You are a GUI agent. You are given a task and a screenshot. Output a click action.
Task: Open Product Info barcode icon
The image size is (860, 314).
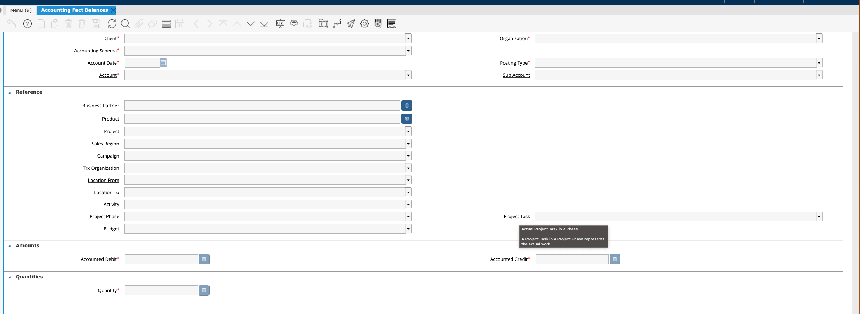pyautogui.click(x=378, y=24)
